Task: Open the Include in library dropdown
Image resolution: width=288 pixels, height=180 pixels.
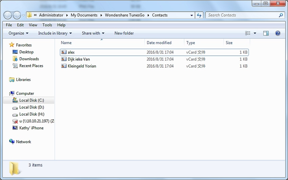Action: click(x=55, y=33)
